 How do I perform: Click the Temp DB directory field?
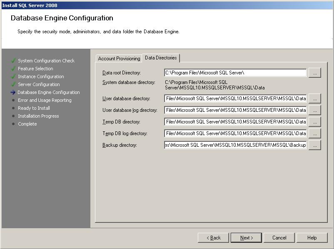[235, 122]
